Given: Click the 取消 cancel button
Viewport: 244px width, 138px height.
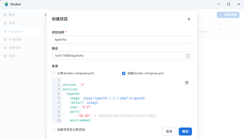Looking at the screenshot, I should tap(169, 131).
